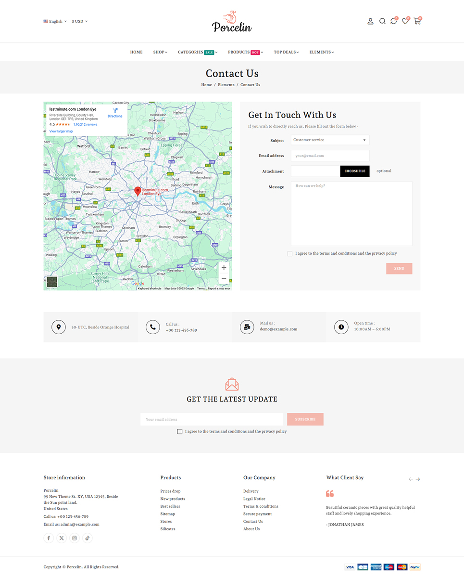Visit the Facebook social icon

coord(49,538)
